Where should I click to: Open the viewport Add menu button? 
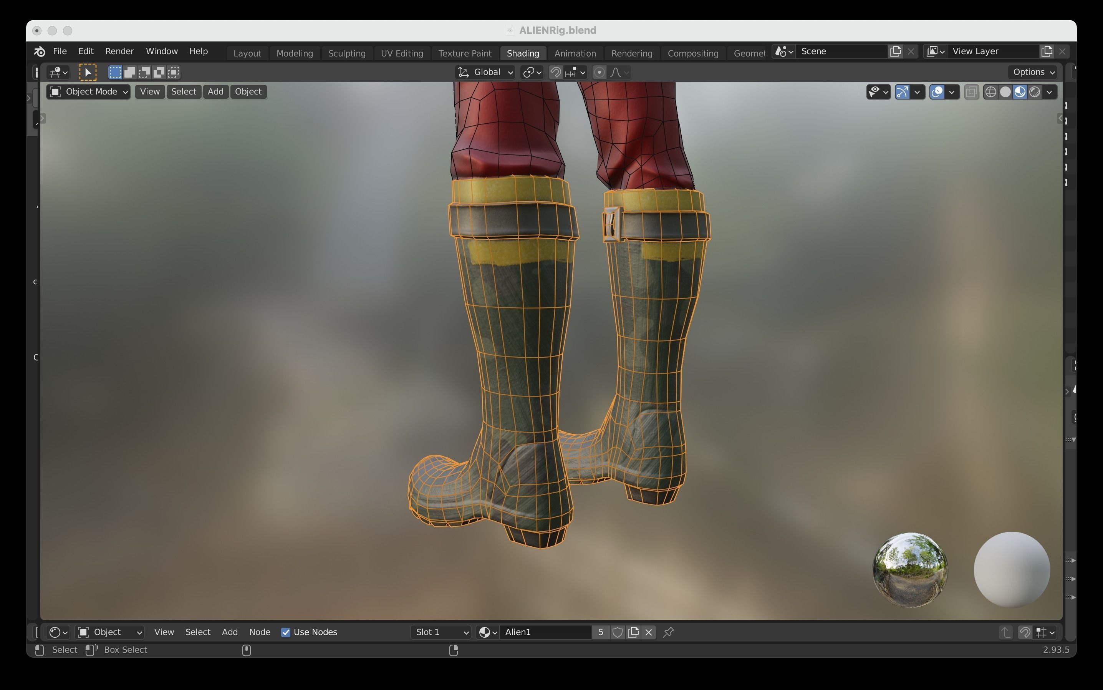[x=215, y=92]
